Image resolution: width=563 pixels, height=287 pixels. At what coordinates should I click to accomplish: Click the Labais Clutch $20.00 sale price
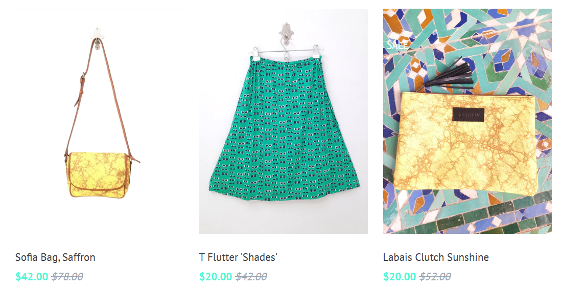(400, 277)
